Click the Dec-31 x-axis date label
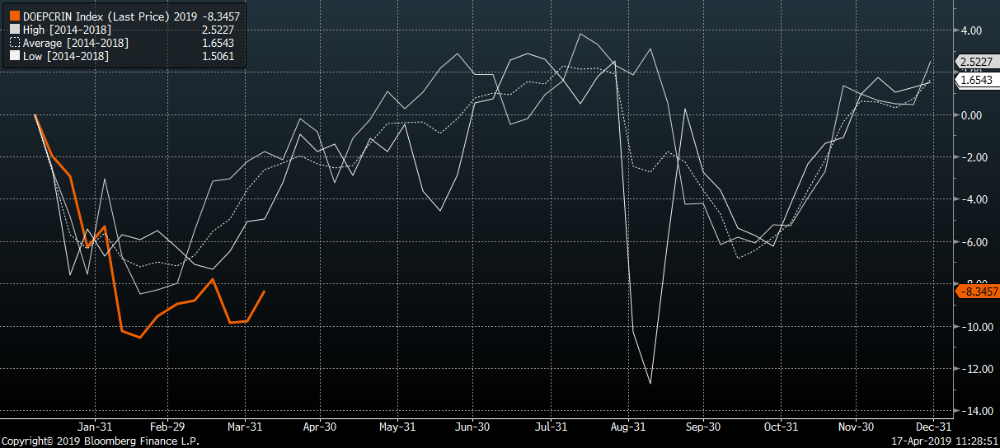 click(x=932, y=427)
